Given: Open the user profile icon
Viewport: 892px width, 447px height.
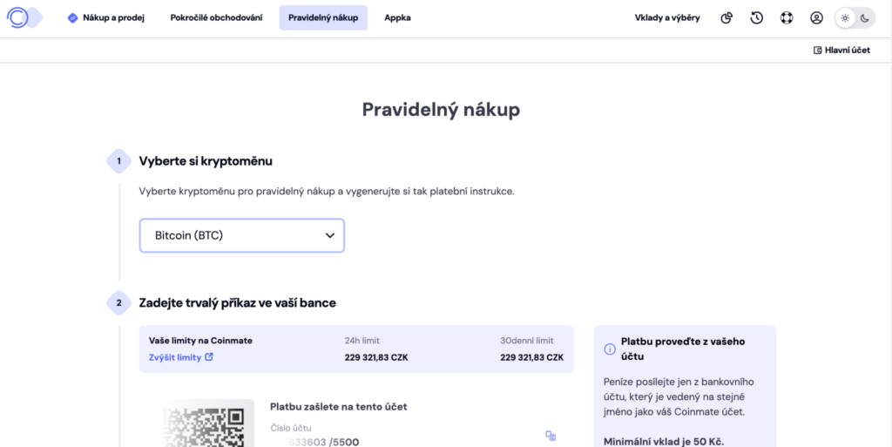Looking at the screenshot, I should click(x=816, y=17).
